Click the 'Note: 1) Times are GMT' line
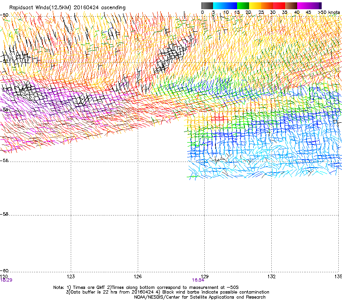The image size is (342, 300). [x=146, y=288]
